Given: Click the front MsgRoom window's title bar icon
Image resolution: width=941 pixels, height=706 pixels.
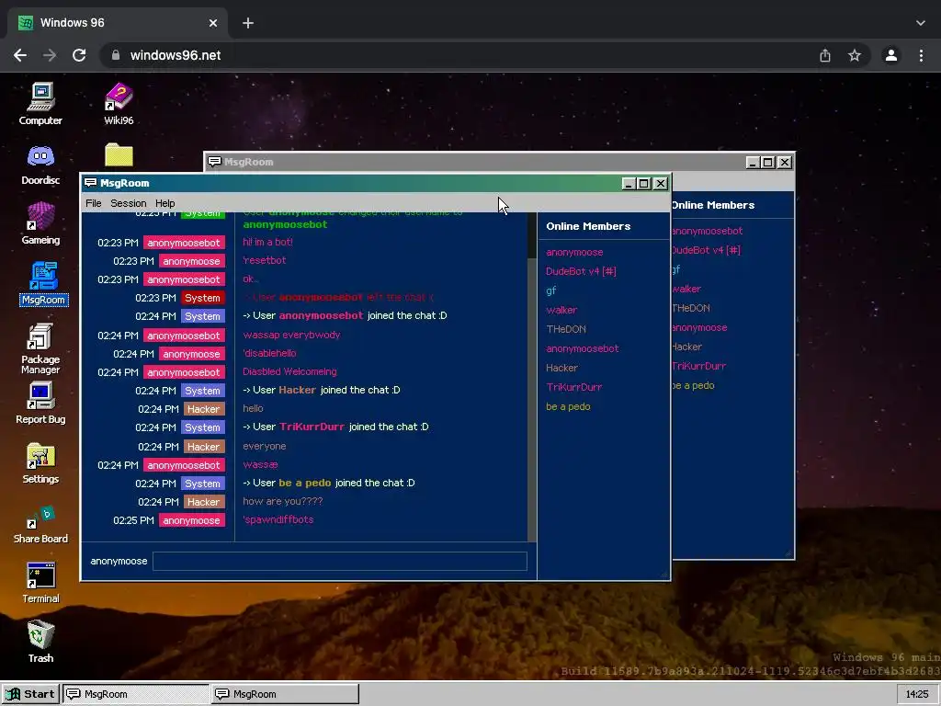Looking at the screenshot, I should (x=91, y=183).
